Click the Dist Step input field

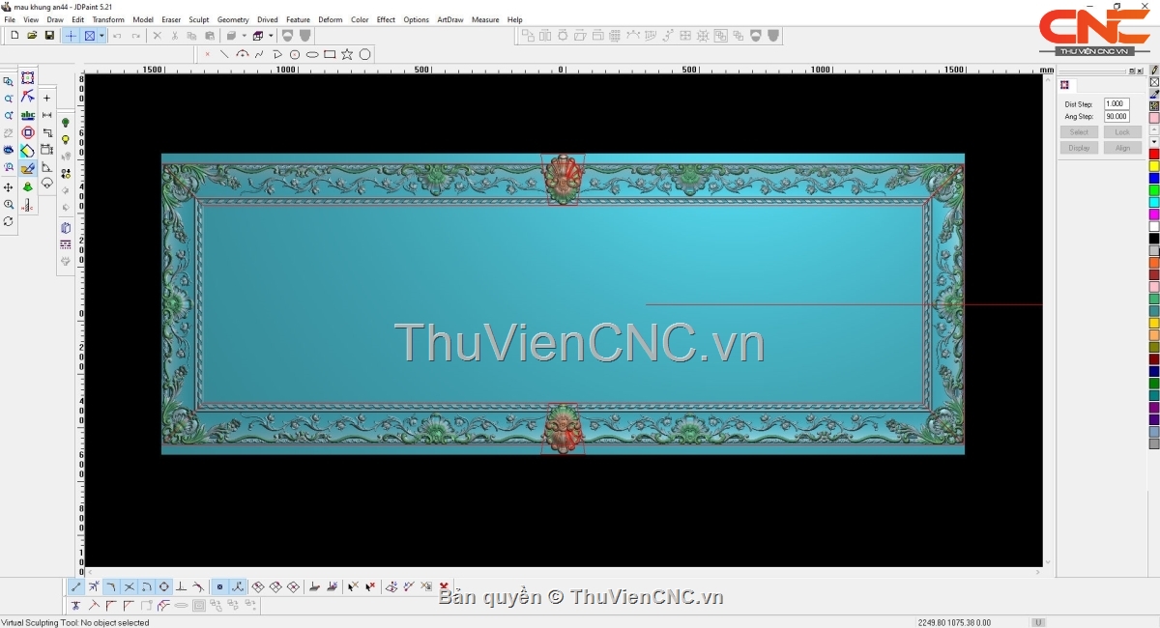click(1116, 104)
